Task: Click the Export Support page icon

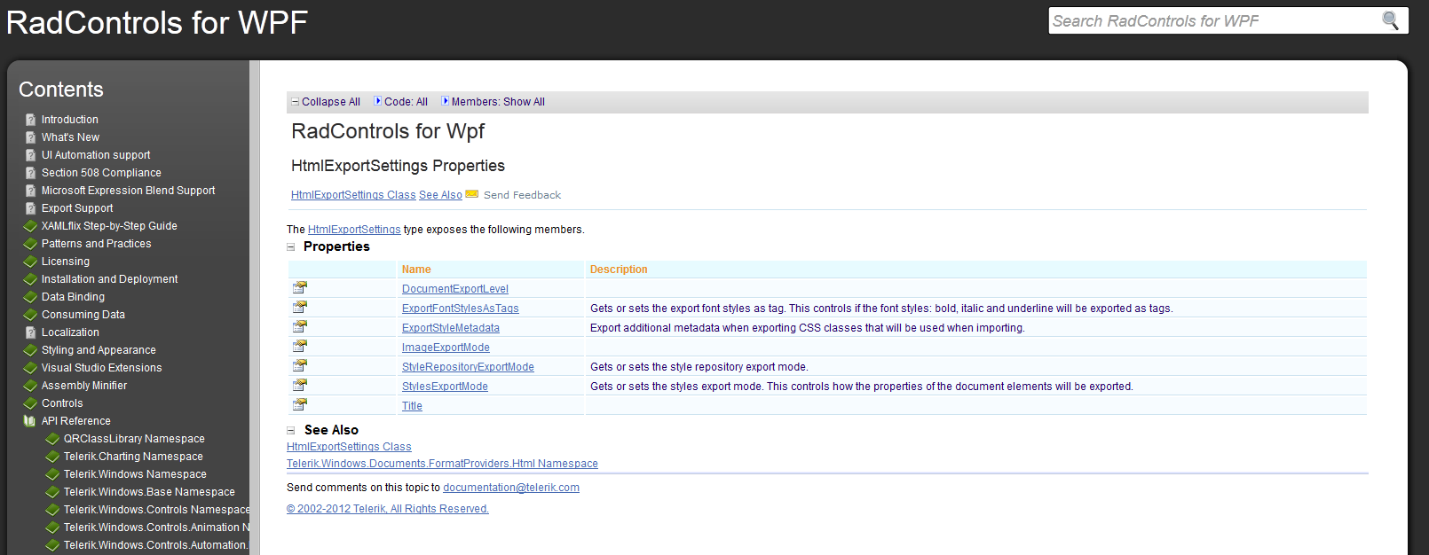Action: pos(30,208)
